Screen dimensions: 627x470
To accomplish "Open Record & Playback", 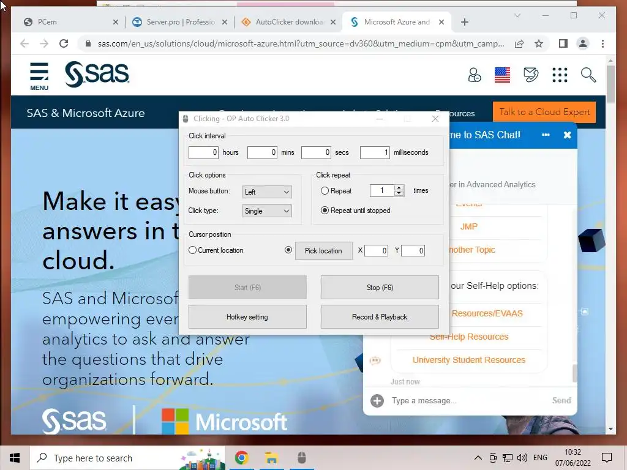I will pos(380,317).
